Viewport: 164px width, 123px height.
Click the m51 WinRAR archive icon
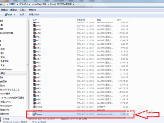tap(34, 37)
